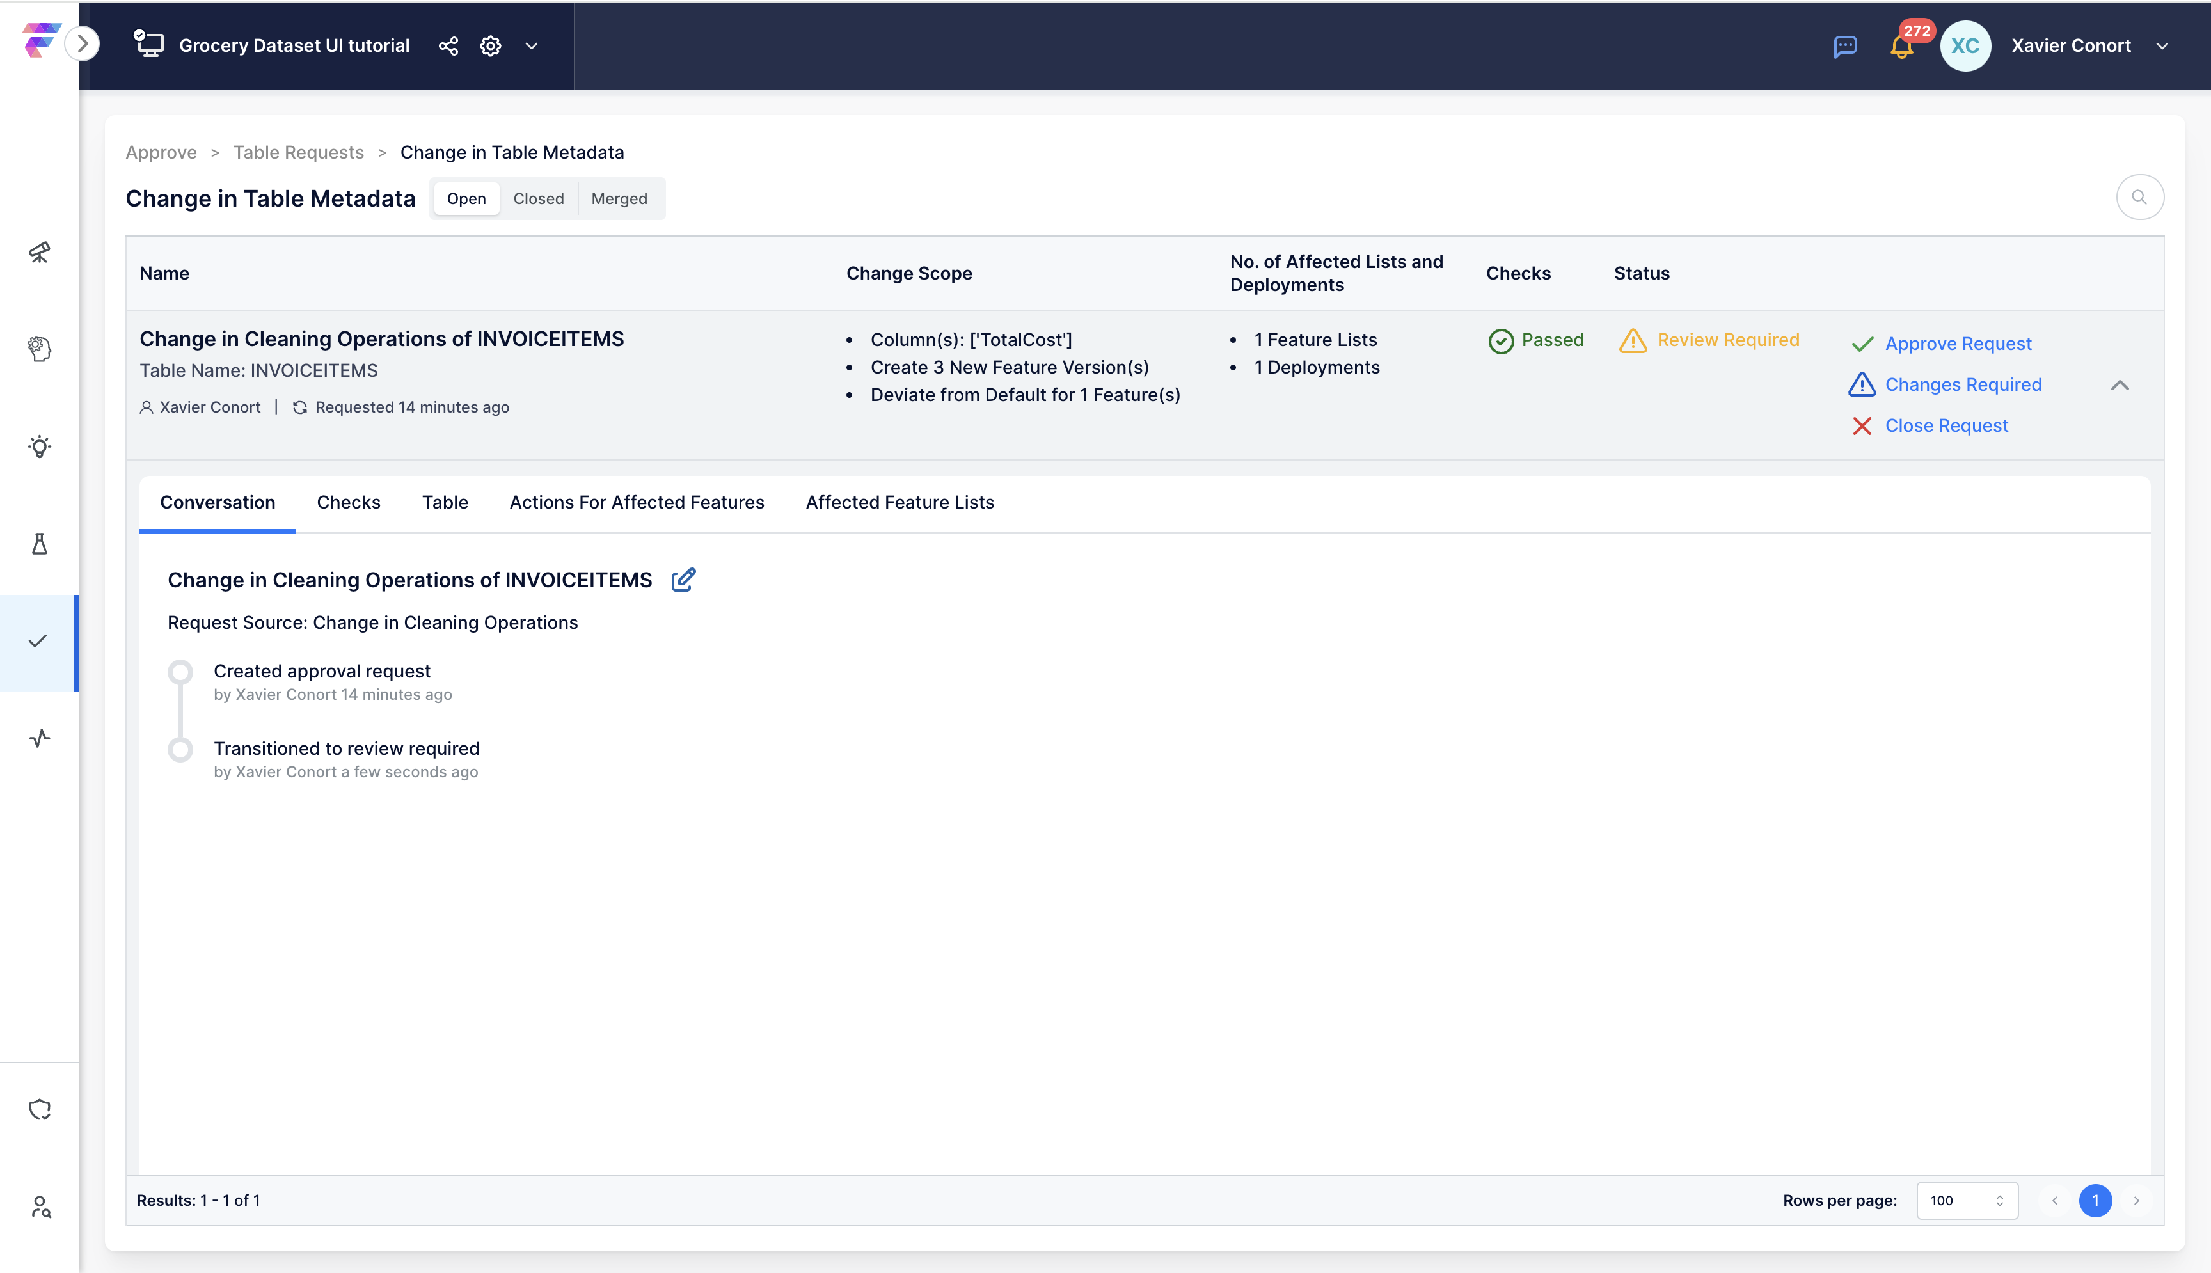Switch to the Checks tab

348,503
